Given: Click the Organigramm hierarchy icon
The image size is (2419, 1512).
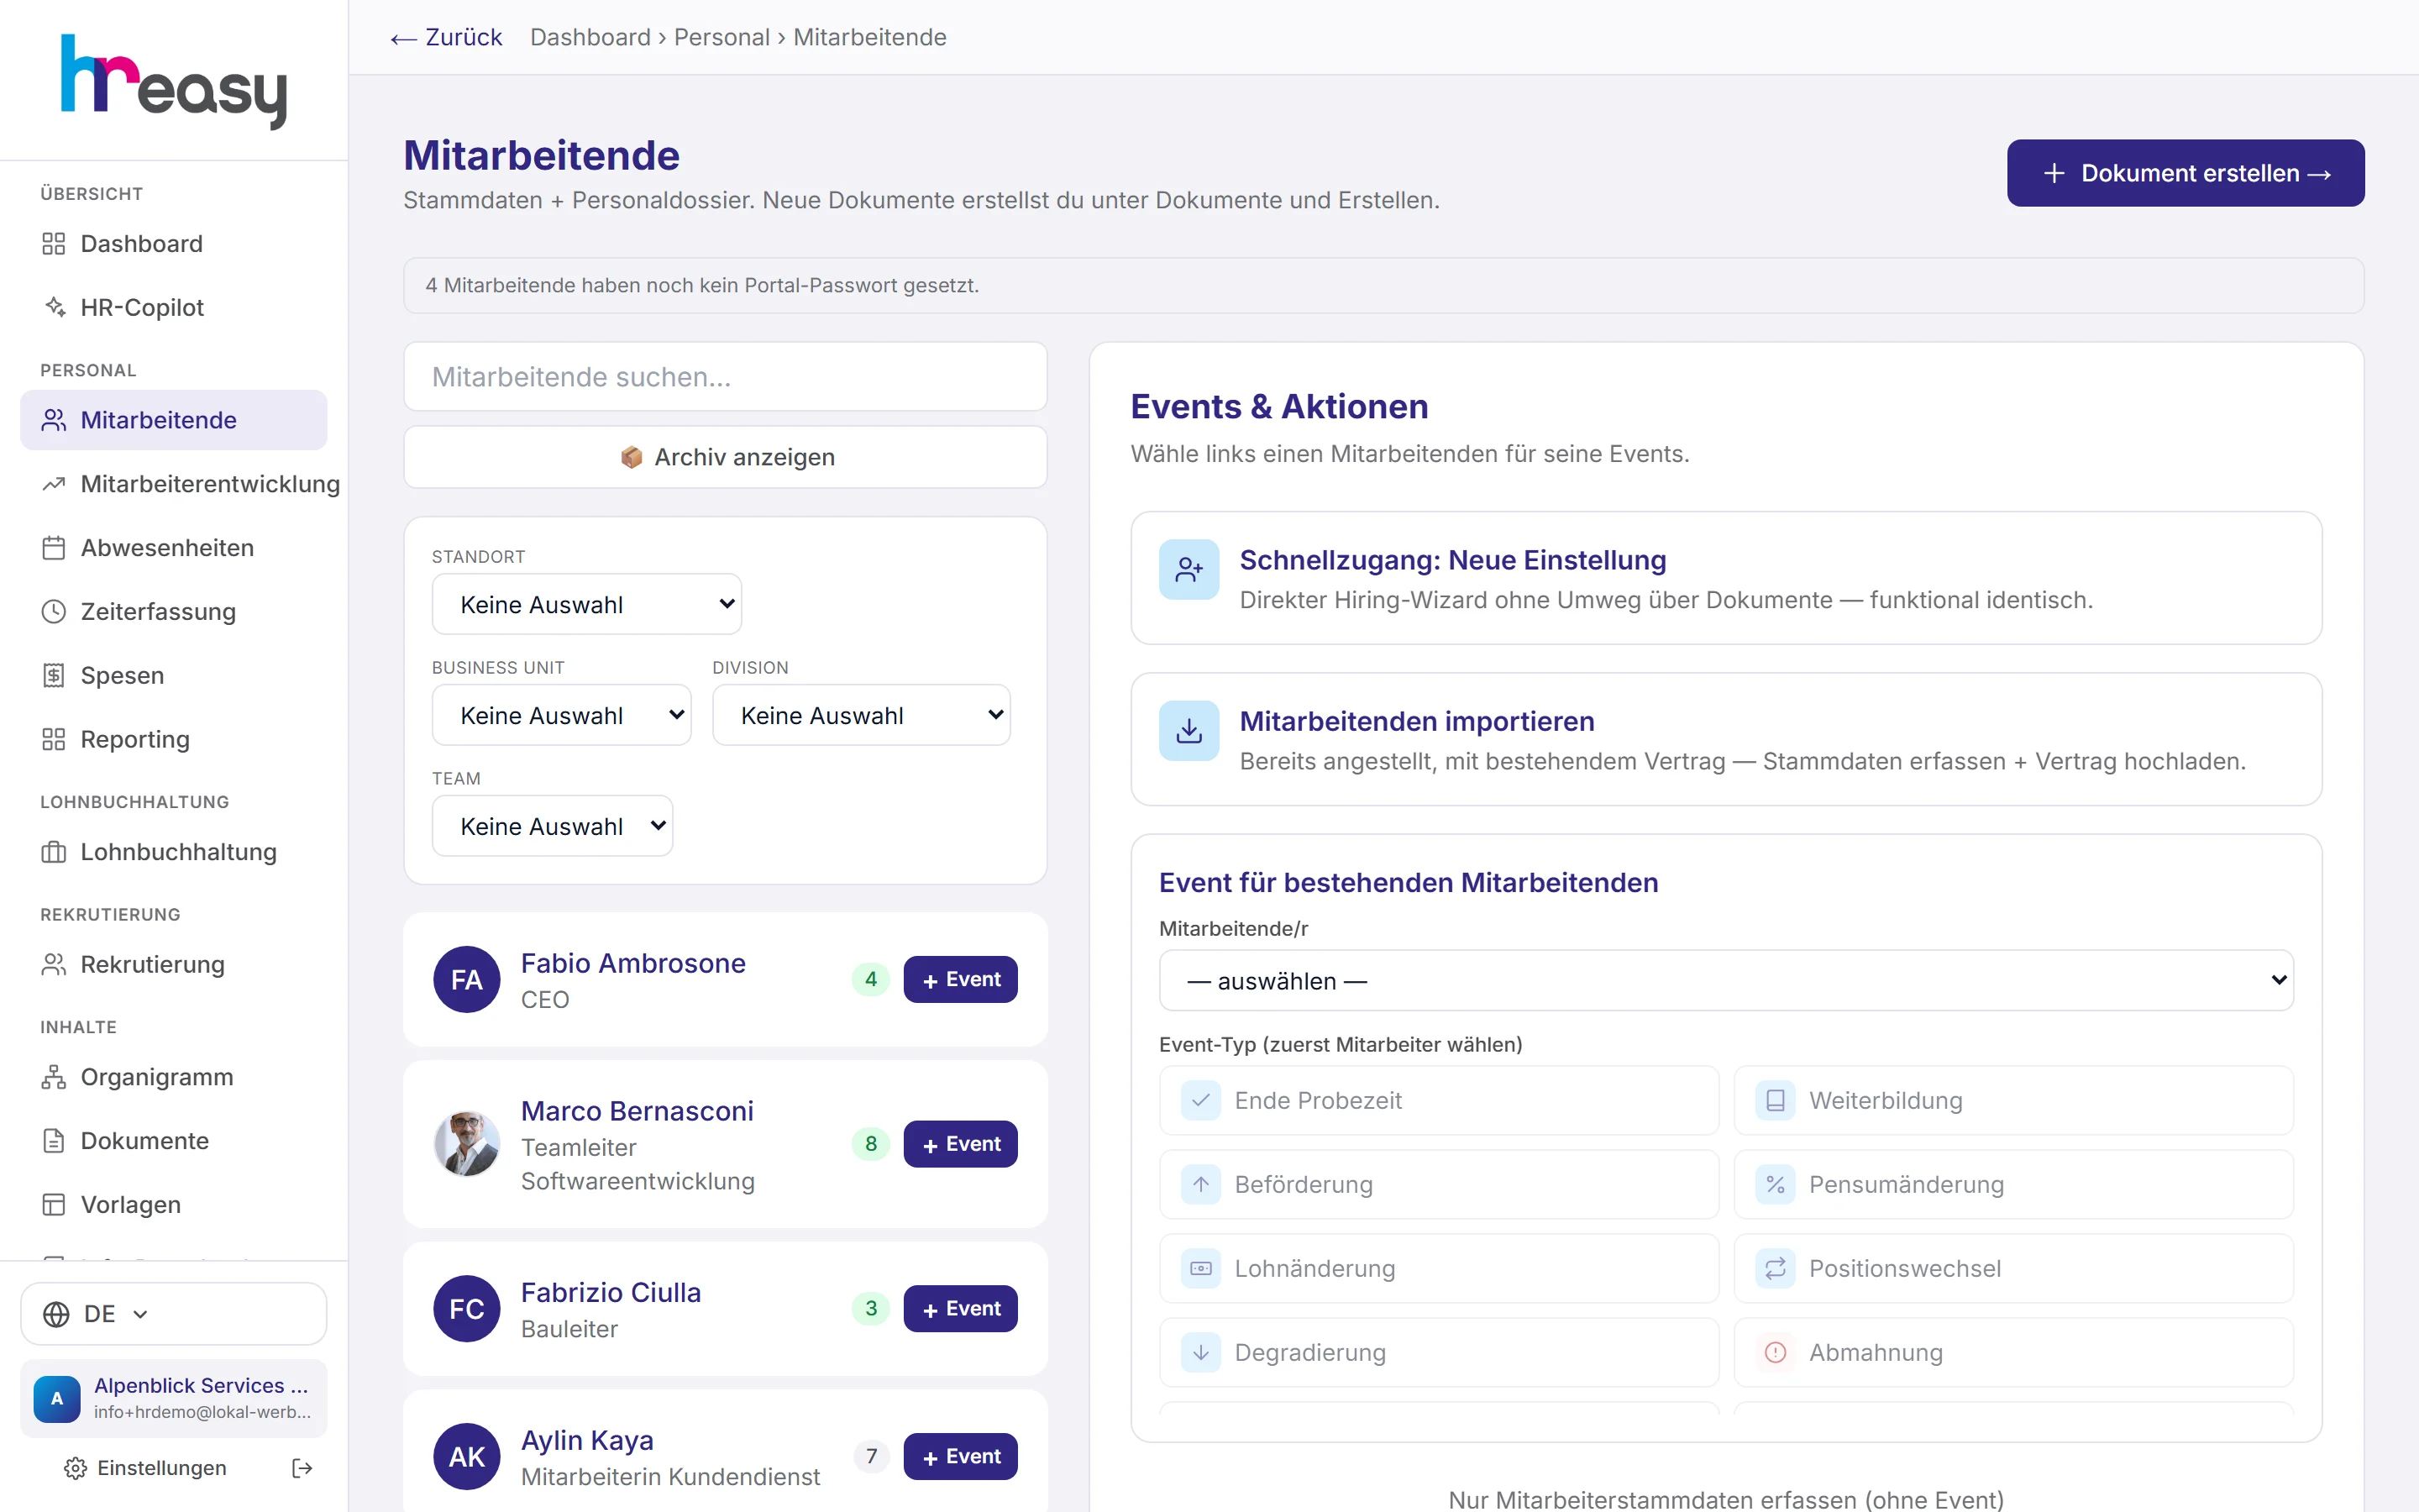Looking at the screenshot, I should (x=54, y=1077).
